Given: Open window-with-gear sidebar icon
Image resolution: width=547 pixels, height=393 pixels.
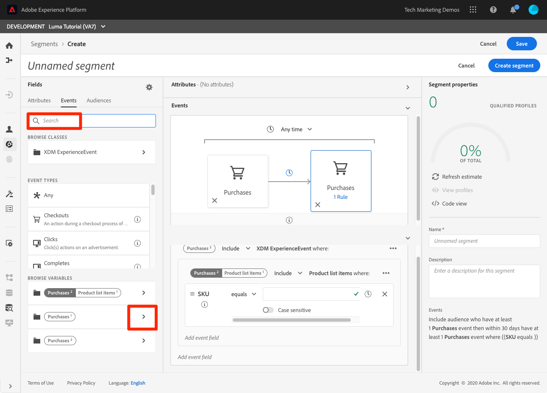Looking at the screenshot, I should pos(9,243).
